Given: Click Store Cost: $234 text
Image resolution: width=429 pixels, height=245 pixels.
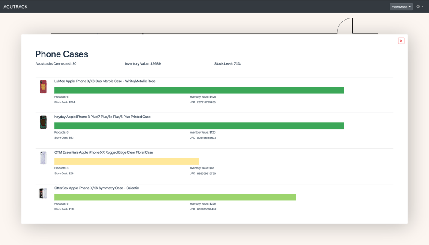Looking at the screenshot, I should 65,102.
